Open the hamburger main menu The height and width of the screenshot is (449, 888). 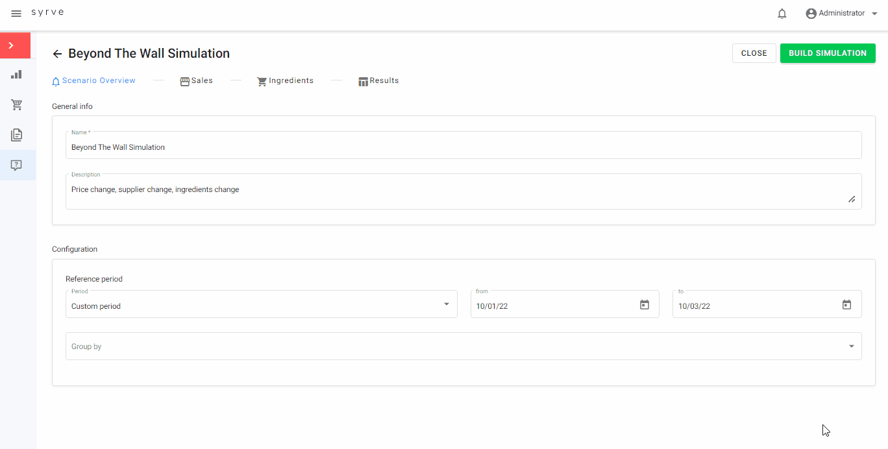coord(16,14)
